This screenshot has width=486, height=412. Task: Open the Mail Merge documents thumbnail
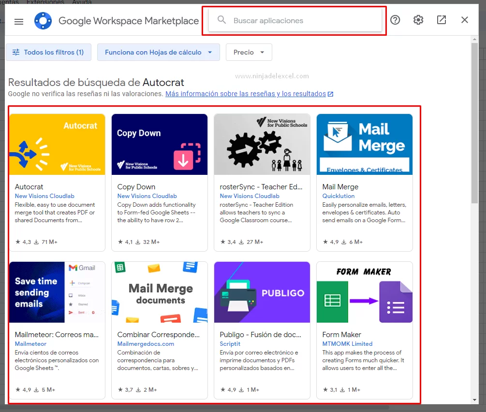pos(159,292)
